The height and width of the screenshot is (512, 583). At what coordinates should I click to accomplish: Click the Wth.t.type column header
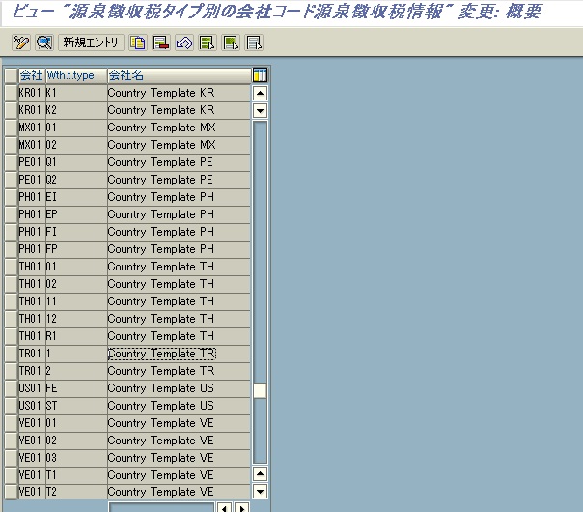75,75
